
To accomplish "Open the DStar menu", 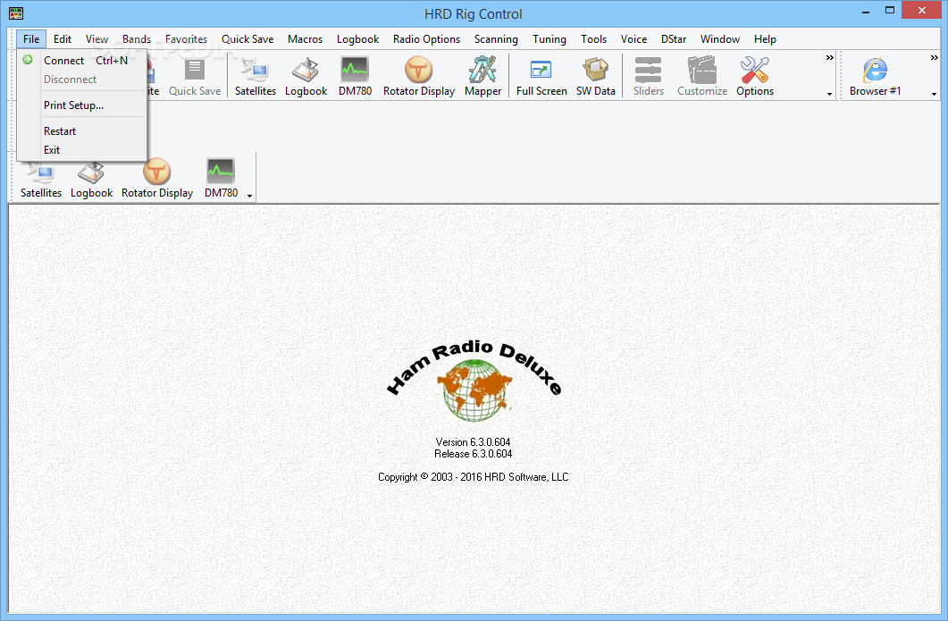I will point(674,39).
